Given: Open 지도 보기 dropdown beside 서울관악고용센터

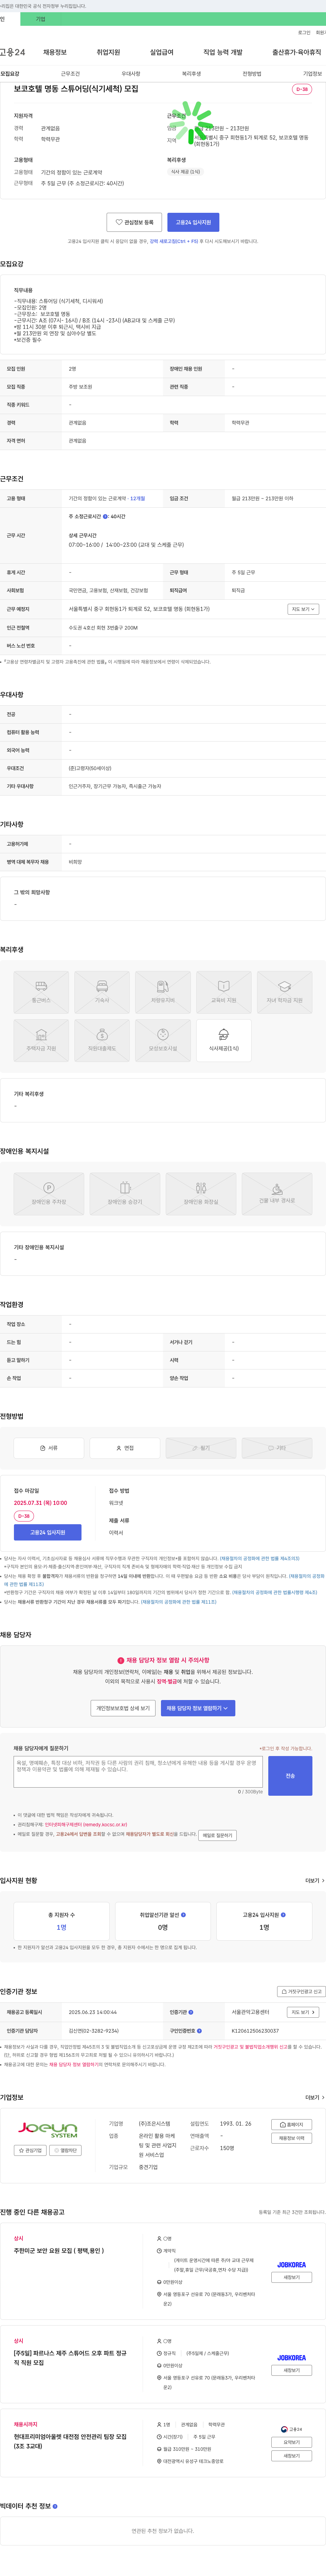Looking at the screenshot, I should click(303, 2012).
